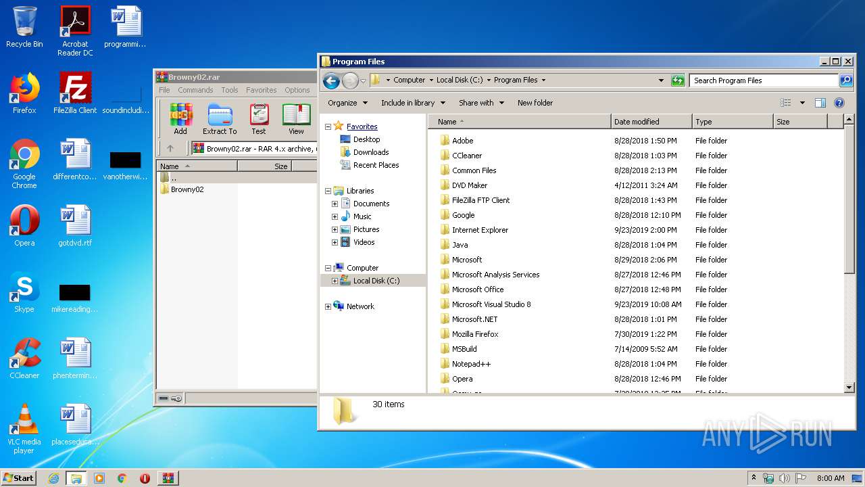Collapse the Libraries tree section
This screenshot has width=865, height=487.
328,191
